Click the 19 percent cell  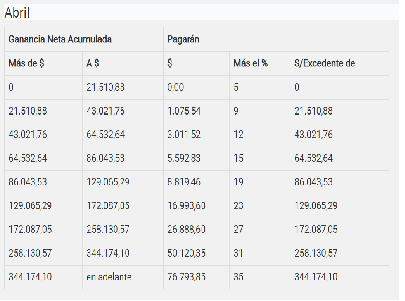239,182
